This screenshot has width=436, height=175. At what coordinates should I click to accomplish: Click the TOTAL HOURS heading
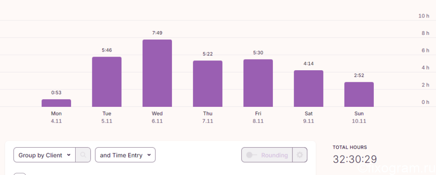point(350,147)
